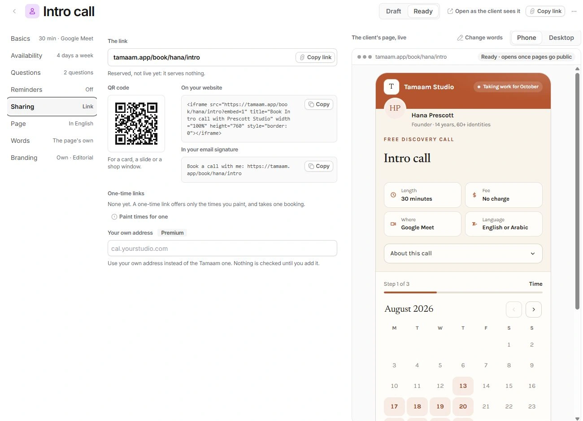Select August 18 in the calendar

[x=417, y=407]
